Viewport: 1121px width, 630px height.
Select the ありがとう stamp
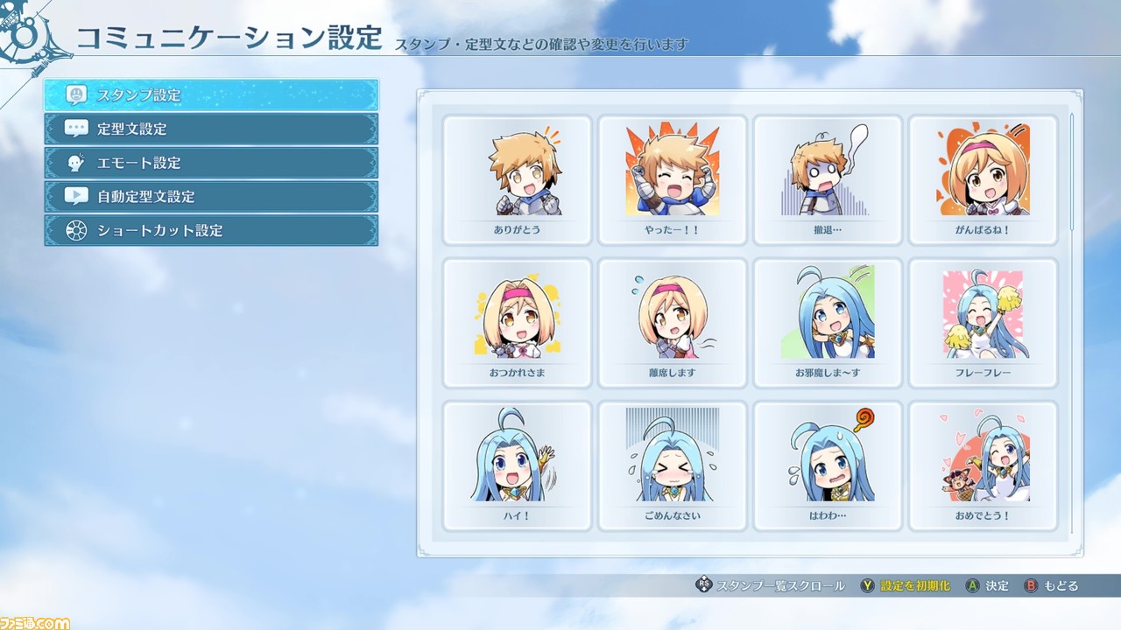point(518,180)
